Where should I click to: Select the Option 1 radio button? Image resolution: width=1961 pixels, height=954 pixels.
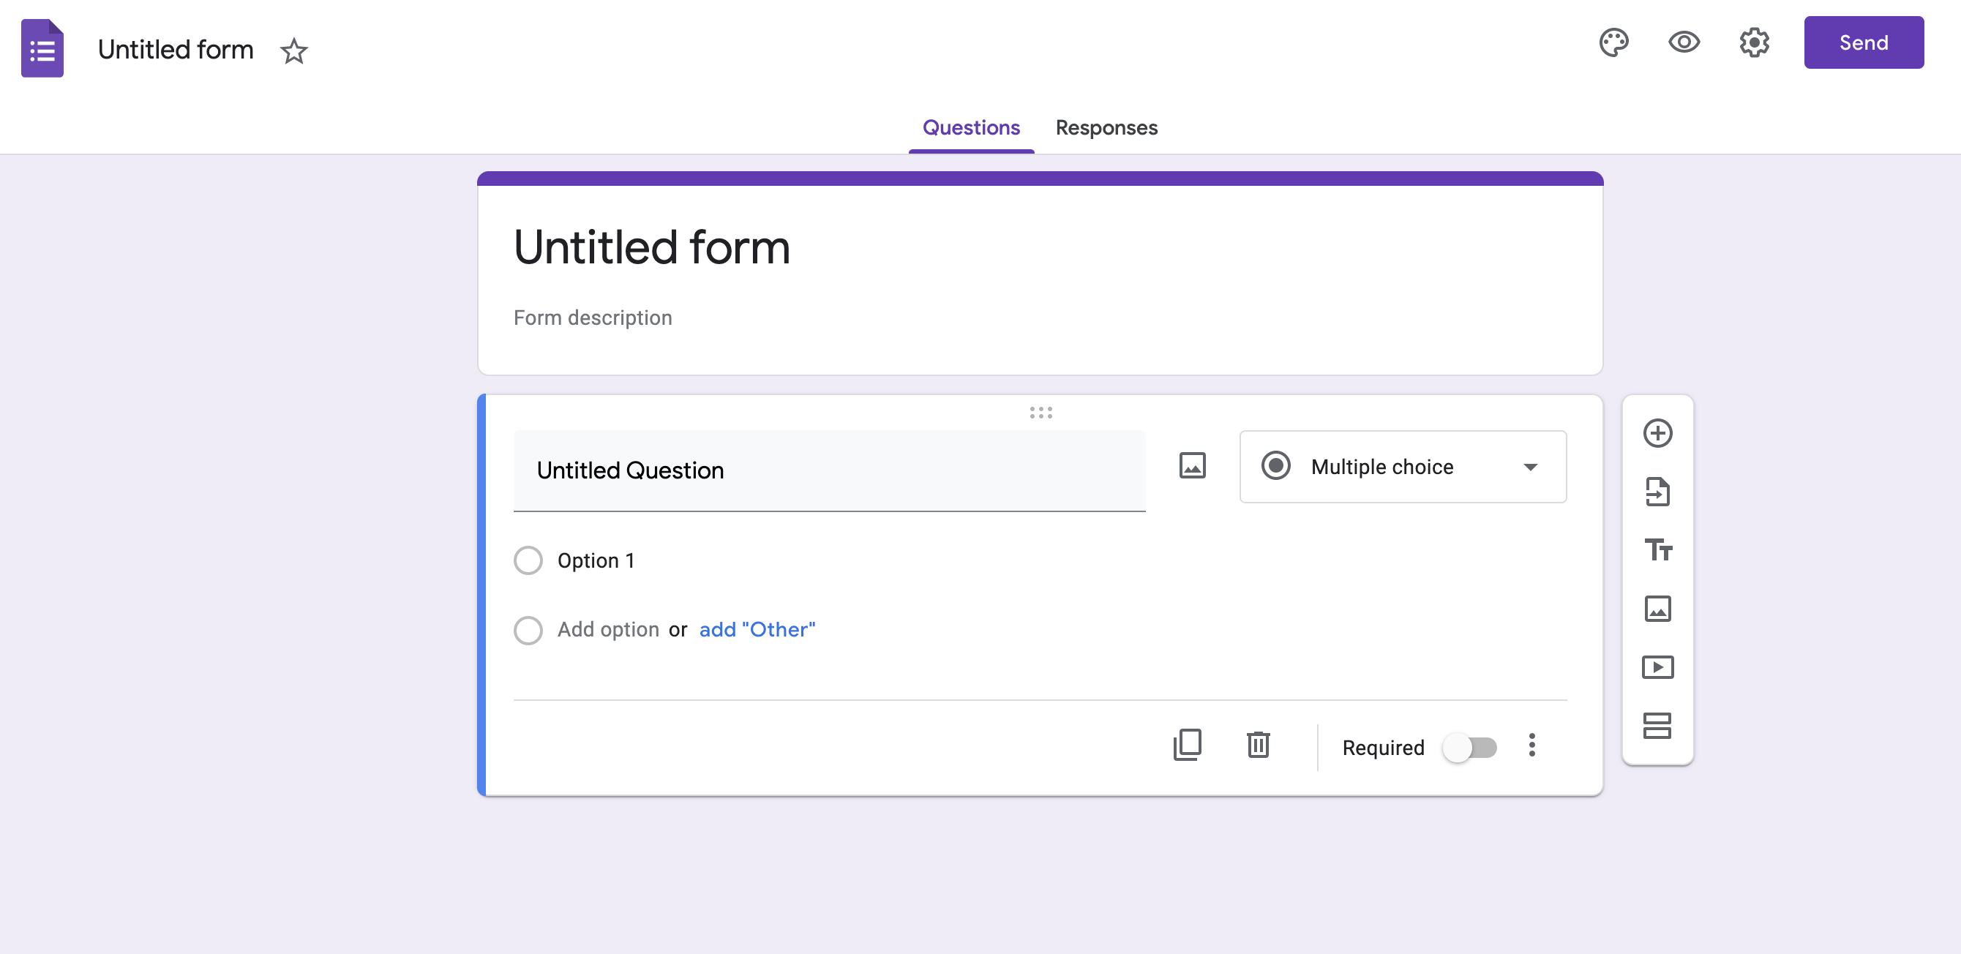(x=528, y=560)
